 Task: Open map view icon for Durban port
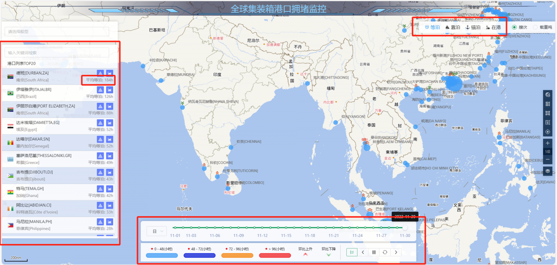pos(100,73)
